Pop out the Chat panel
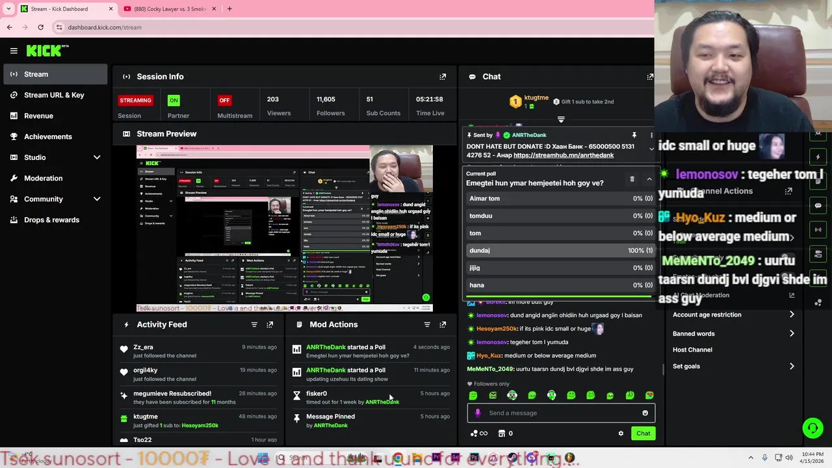 coord(650,77)
